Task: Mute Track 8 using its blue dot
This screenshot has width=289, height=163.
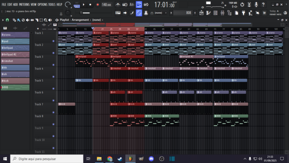Action: 54,124
